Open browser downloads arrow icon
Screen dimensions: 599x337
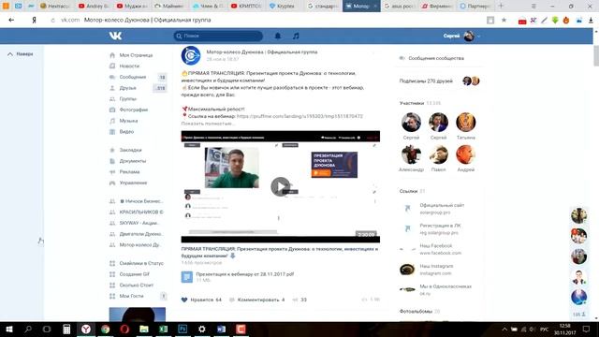(x=591, y=21)
